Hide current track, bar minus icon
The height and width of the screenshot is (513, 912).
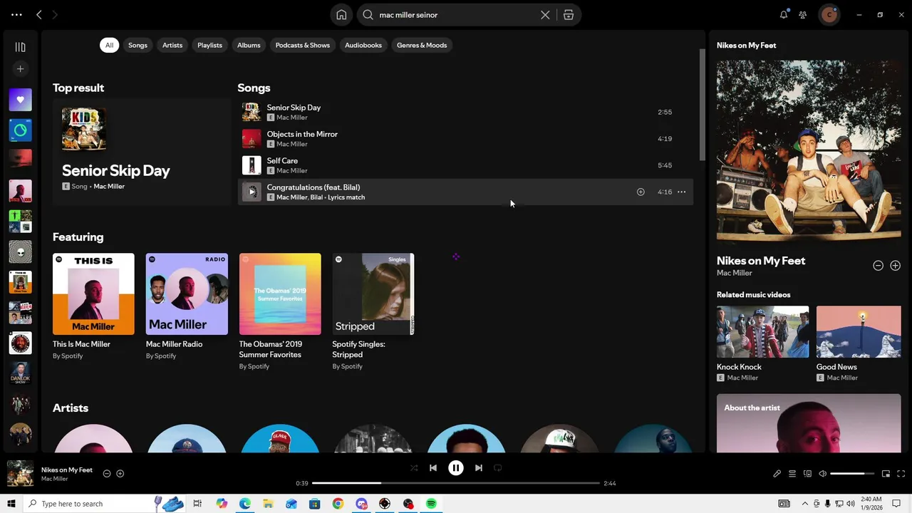107,474
